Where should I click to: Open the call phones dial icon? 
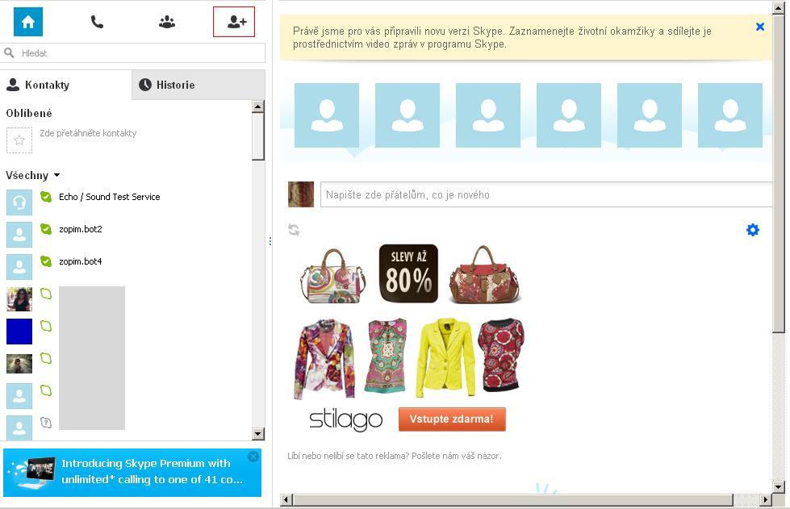pyautogui.click(x=97, y=22)
